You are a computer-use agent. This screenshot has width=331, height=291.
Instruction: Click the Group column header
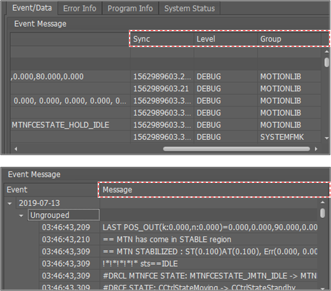(289, 39)
